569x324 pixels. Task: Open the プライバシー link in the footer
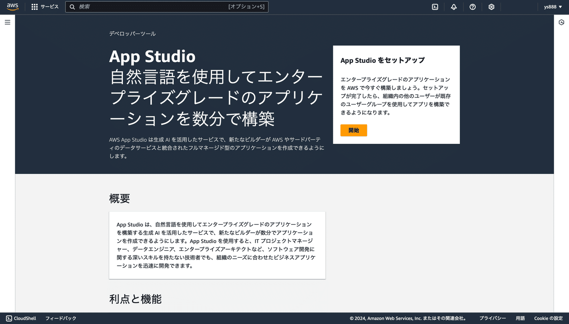pyautogui.click(x=493, y=318)
